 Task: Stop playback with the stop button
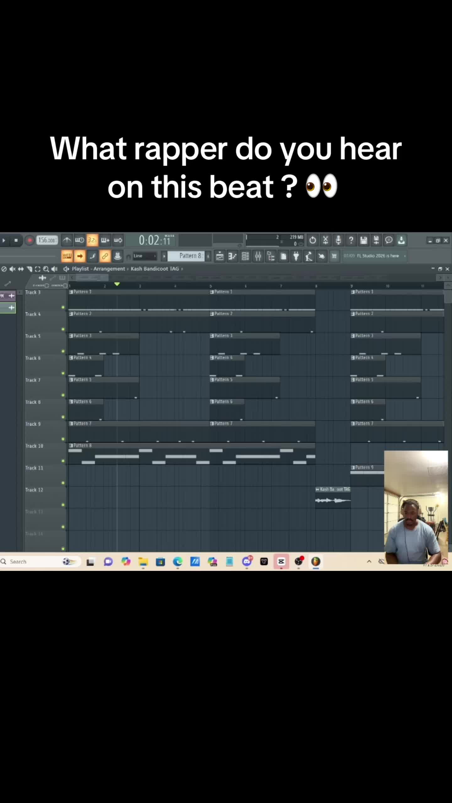tap(16, 241)
